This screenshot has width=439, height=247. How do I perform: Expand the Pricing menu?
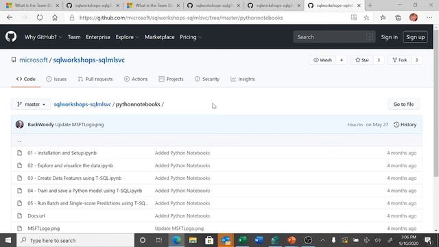tap(191, 37)
